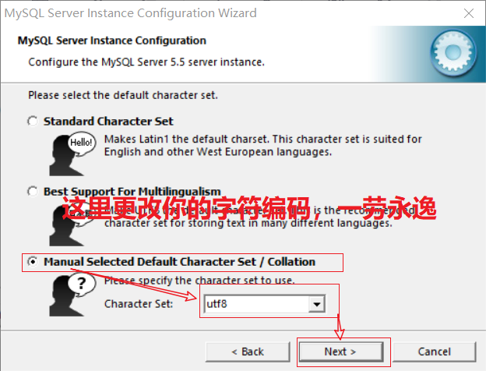The height and width of the screenshot is (371, 486).
Task: Go to the next step with Next >
Action: click(x=341, y=352)
